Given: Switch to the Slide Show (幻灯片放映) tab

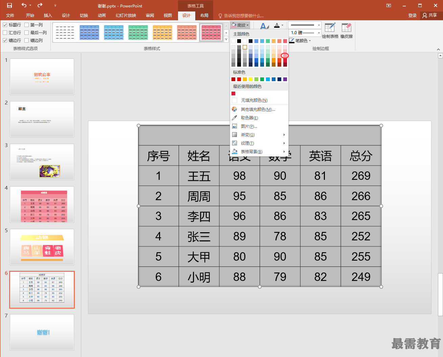Looking at the screenshot, I should pyautogui.click(x=126, y=16).
